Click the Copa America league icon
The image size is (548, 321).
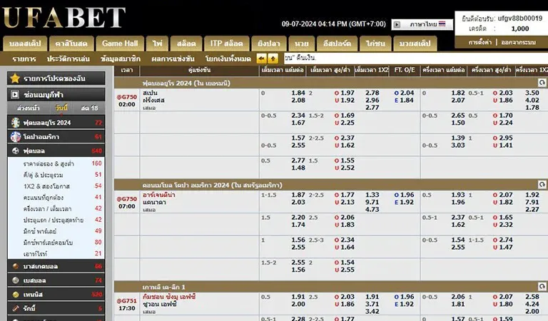tap(15, 136)
